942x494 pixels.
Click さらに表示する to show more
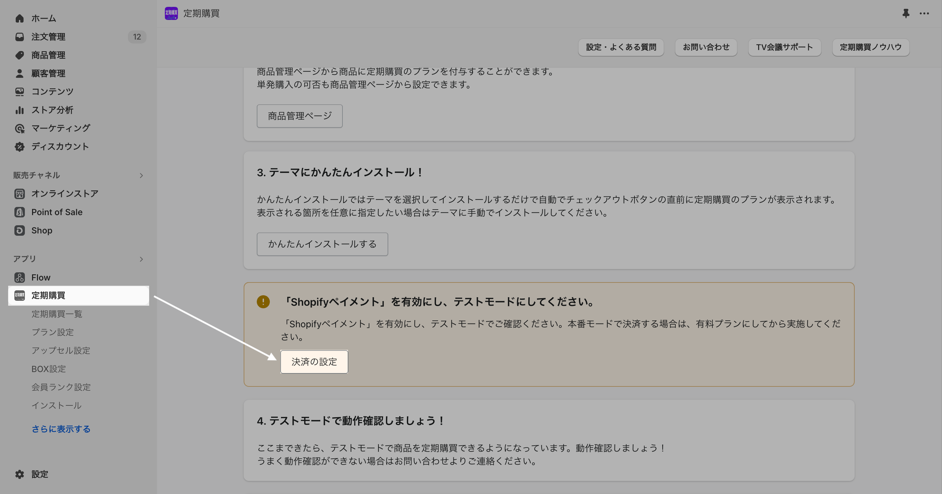point(61,429)
